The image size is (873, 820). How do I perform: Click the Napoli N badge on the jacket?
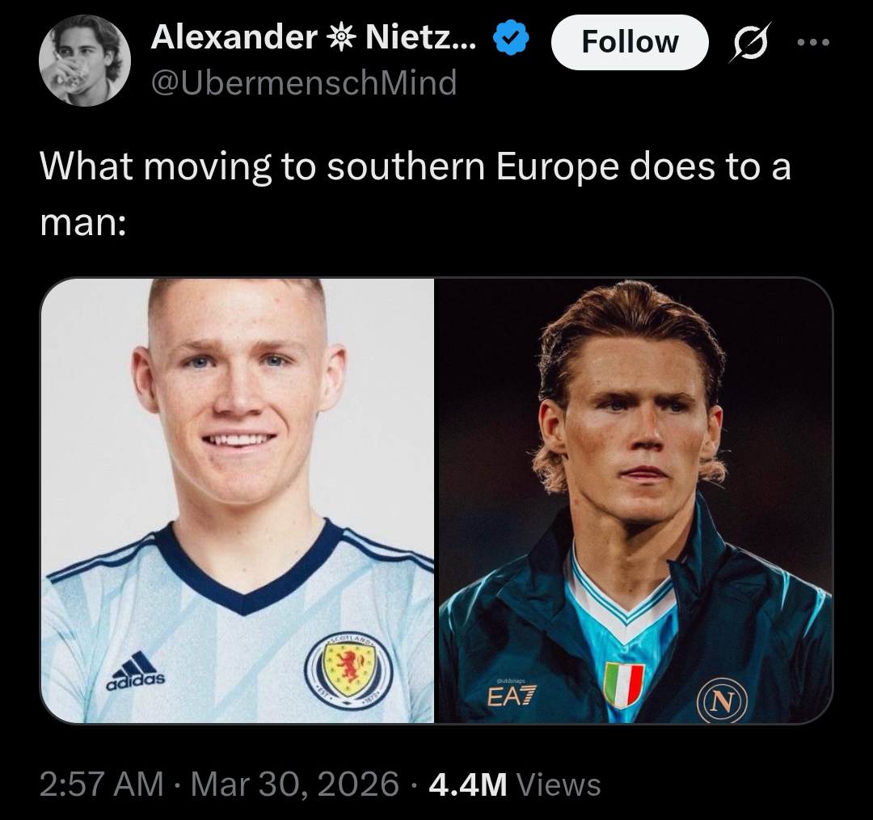pos(722,700)
